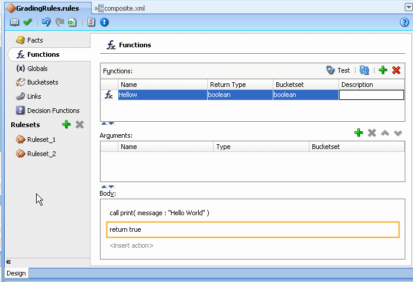Click the Arguments Type column header

pyautogui.click(x=261, y=147)
